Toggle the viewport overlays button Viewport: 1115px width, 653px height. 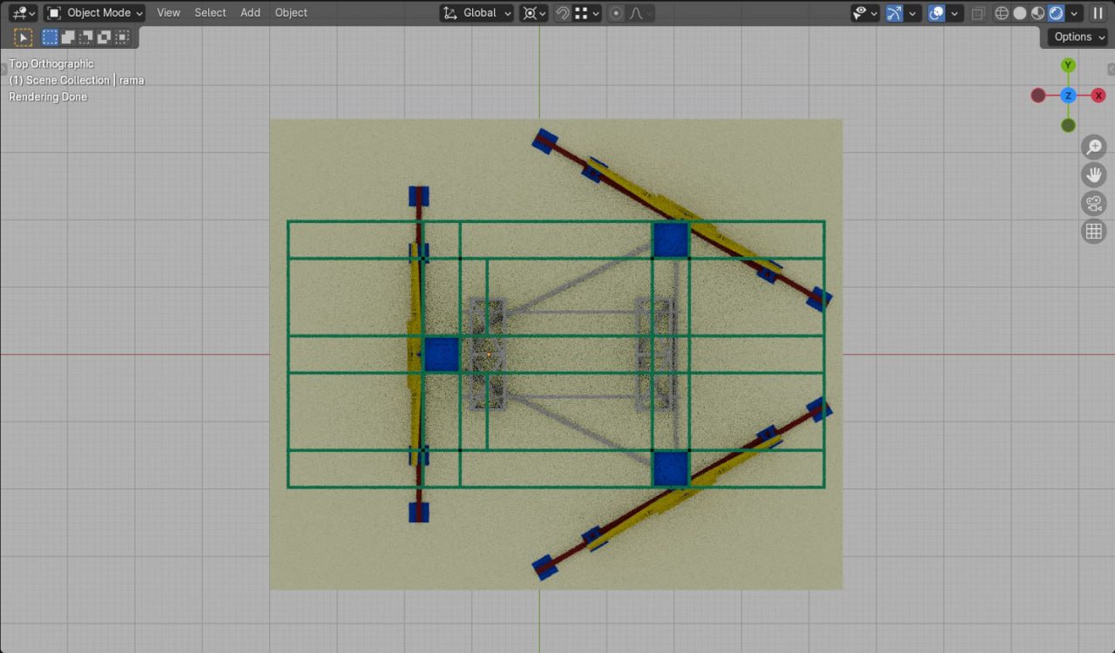[937, 13]
